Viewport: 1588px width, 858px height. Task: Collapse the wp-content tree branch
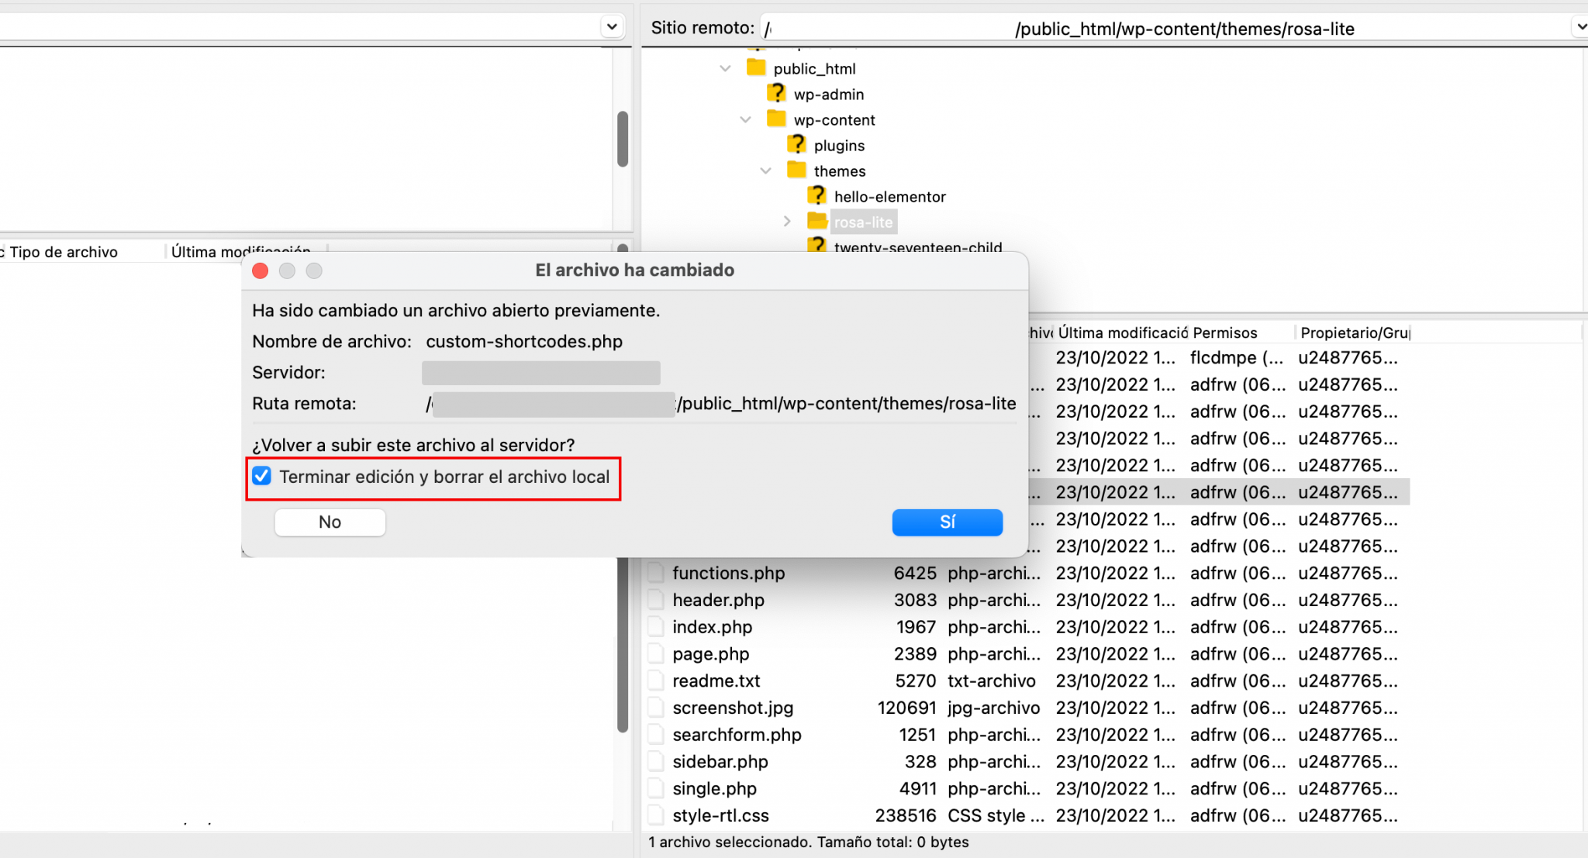click(x=745, y=119)
